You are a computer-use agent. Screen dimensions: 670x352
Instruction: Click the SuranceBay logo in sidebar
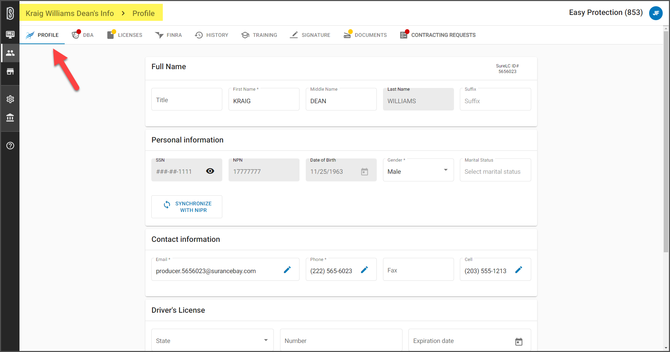coord(10,13)
